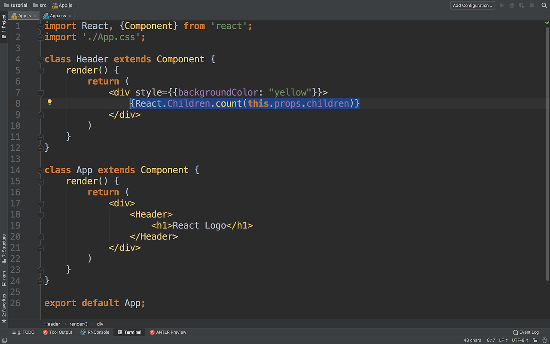Switch to the App.css editor tab
This screenshot has width=550, height=344.
tap(58, 16)
